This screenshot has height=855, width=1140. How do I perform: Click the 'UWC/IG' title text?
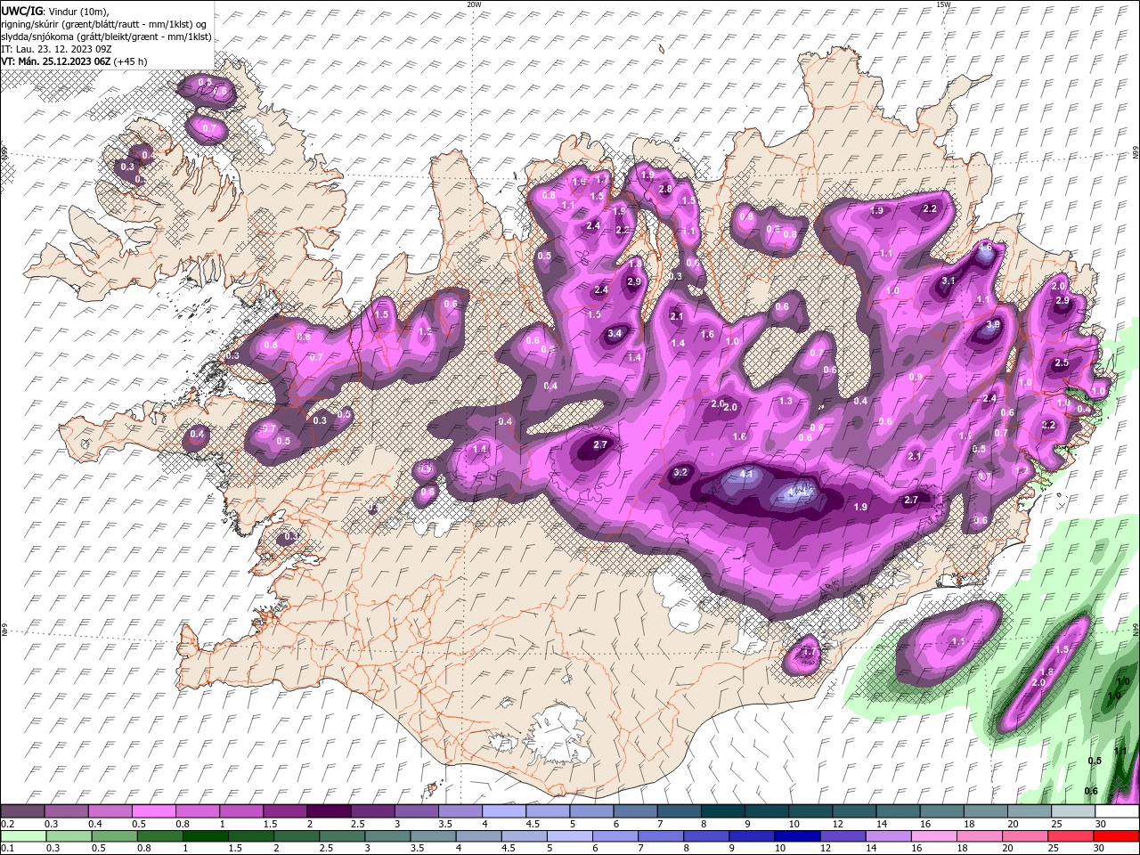coord(20,11)
